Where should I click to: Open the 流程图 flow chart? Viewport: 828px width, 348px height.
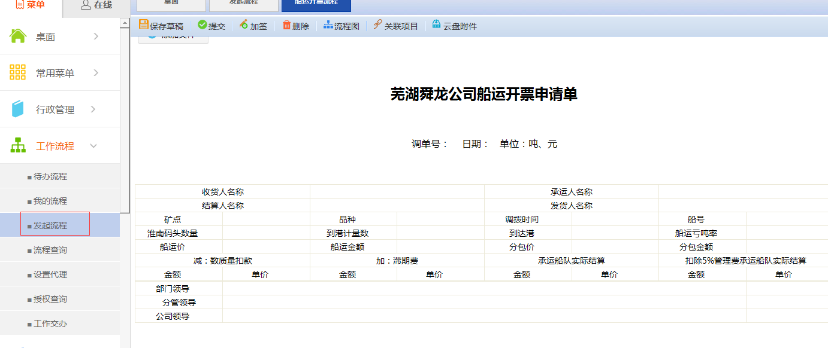tap(342, 26)
